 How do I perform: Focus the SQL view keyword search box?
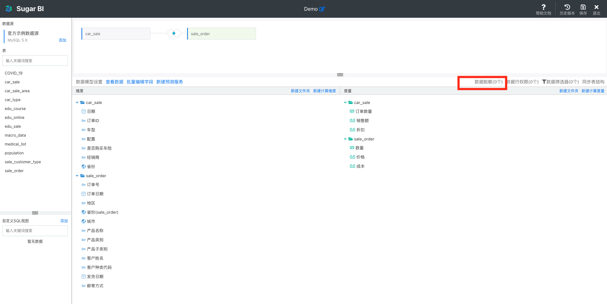coord(35,231)
